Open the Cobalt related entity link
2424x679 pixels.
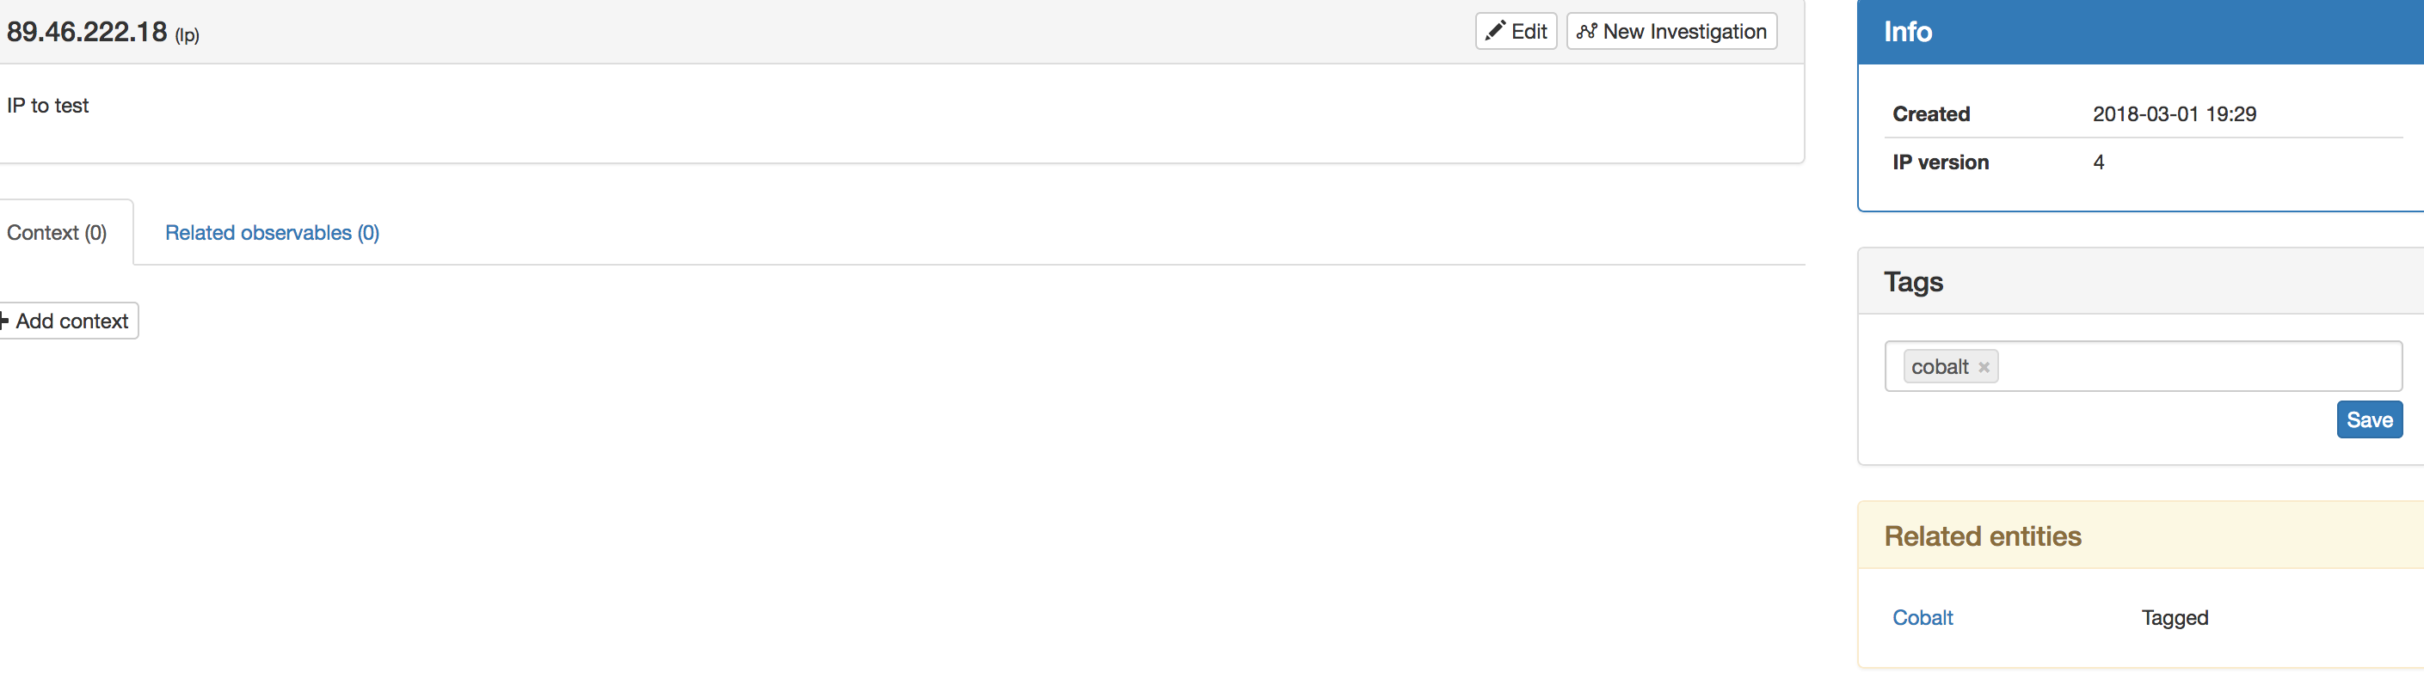point(1923,618)
